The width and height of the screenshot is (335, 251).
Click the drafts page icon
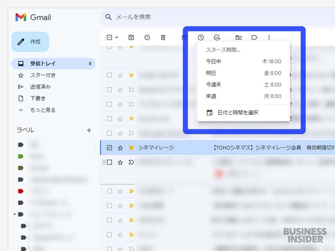tap(21, 98)
